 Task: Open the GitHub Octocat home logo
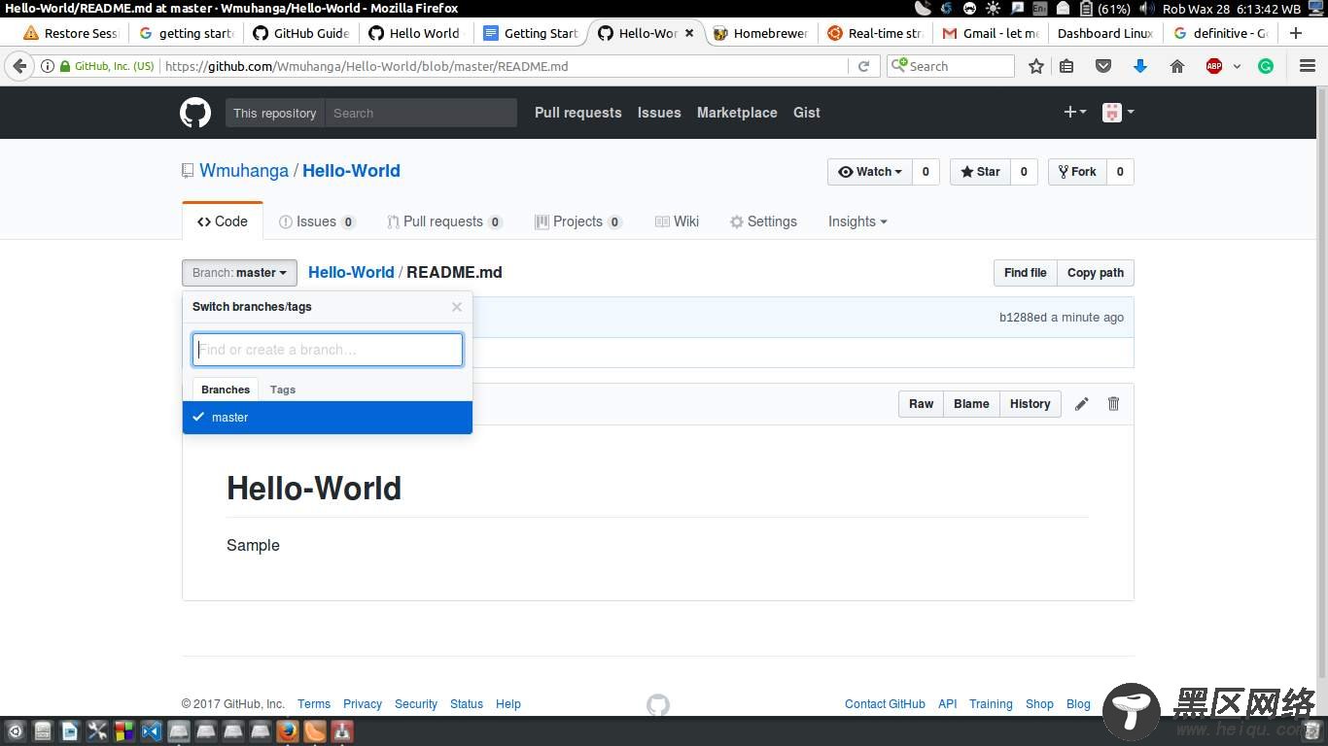click(x=195, y=113)
